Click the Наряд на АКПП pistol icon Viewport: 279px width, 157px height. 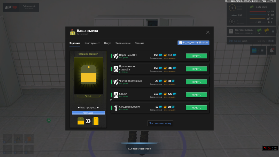[x=116, y=56]
